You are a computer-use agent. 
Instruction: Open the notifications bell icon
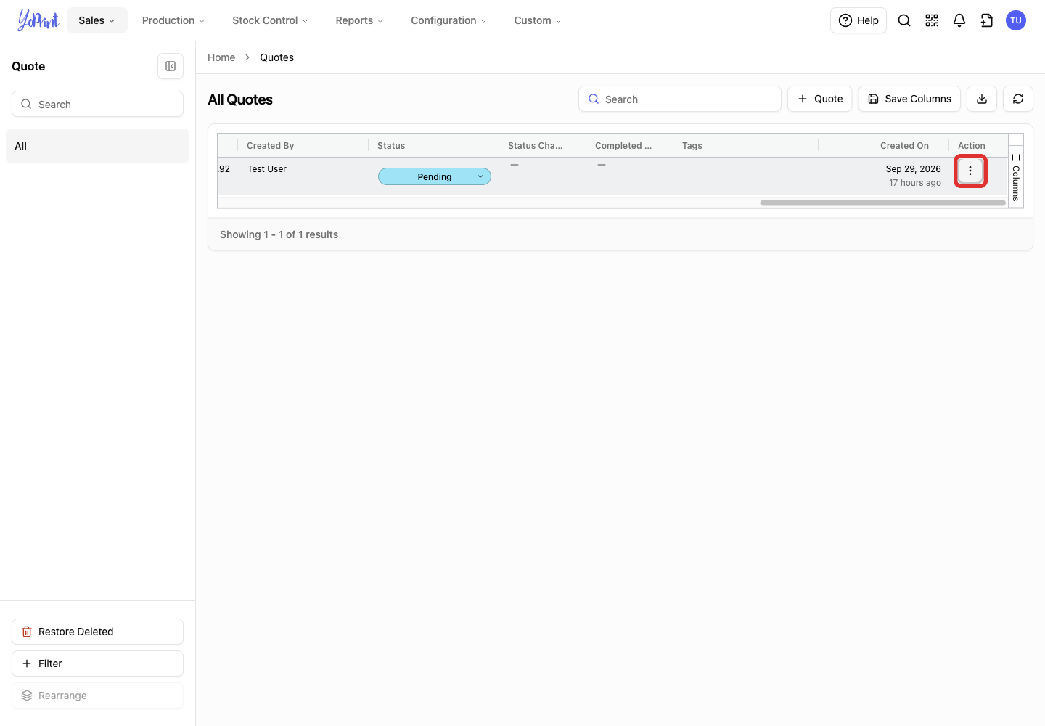(x=959, y=20)
